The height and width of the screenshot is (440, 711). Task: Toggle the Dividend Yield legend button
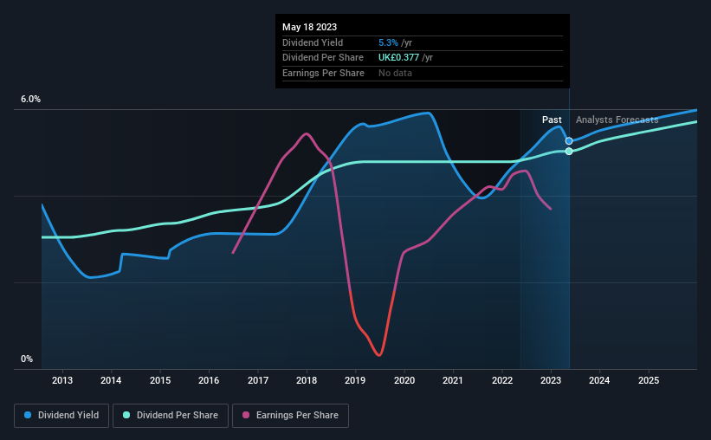click(61, 416)
